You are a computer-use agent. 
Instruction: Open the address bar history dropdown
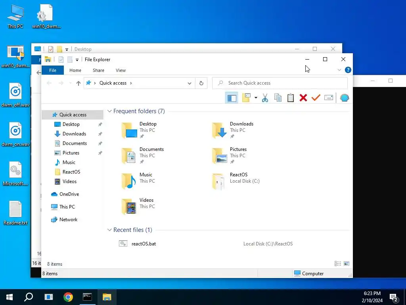[190, 83]
